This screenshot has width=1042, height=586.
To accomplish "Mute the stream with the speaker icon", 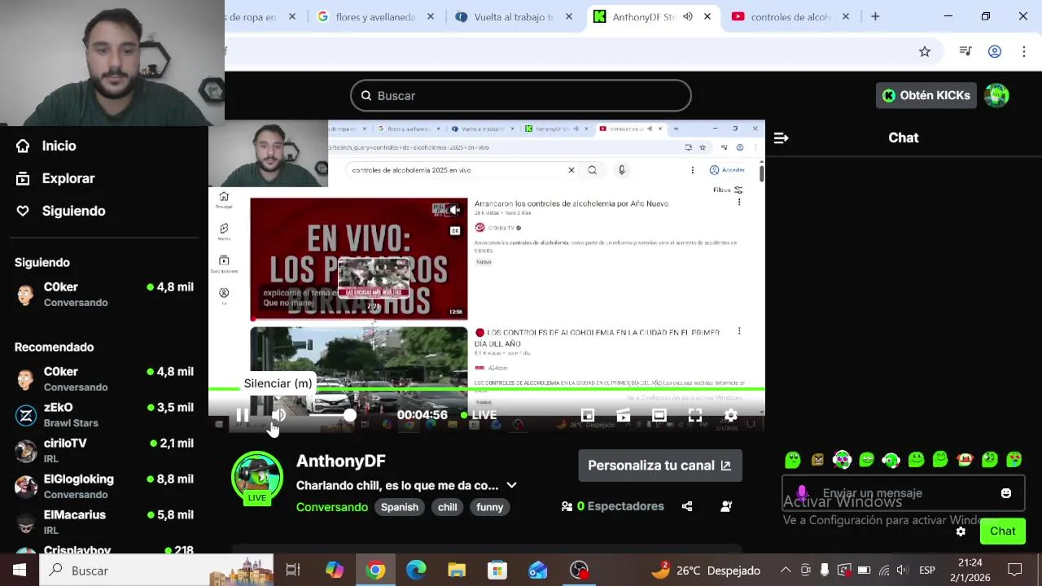I will coord(278,415).
